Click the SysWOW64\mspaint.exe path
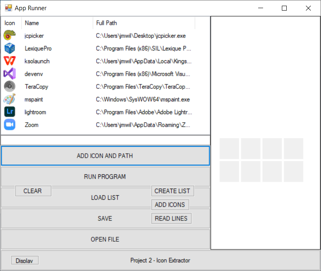321x271 pixels. [143, 99]
